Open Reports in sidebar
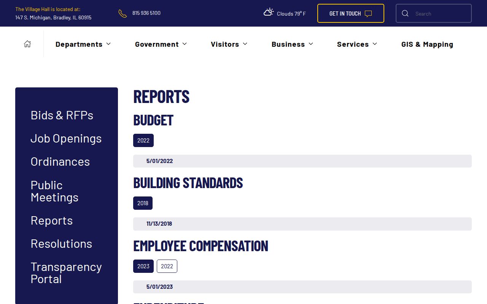Screen dimensions: 487x304 click(x=52, y=220)
